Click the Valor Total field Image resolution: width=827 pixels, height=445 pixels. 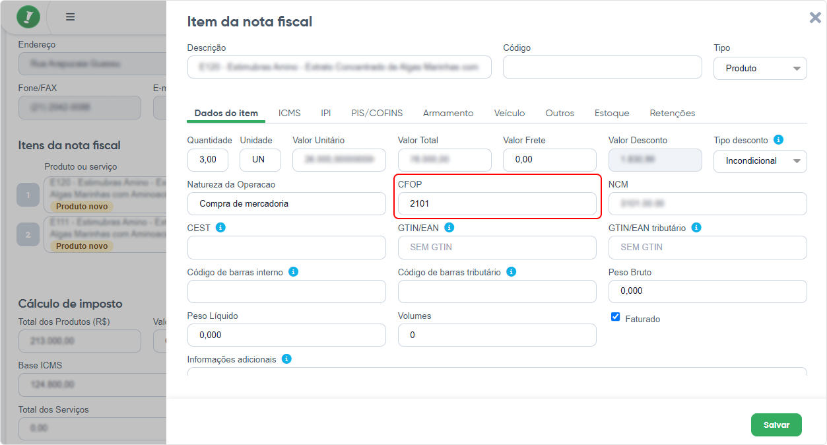[x=445, y=160]
